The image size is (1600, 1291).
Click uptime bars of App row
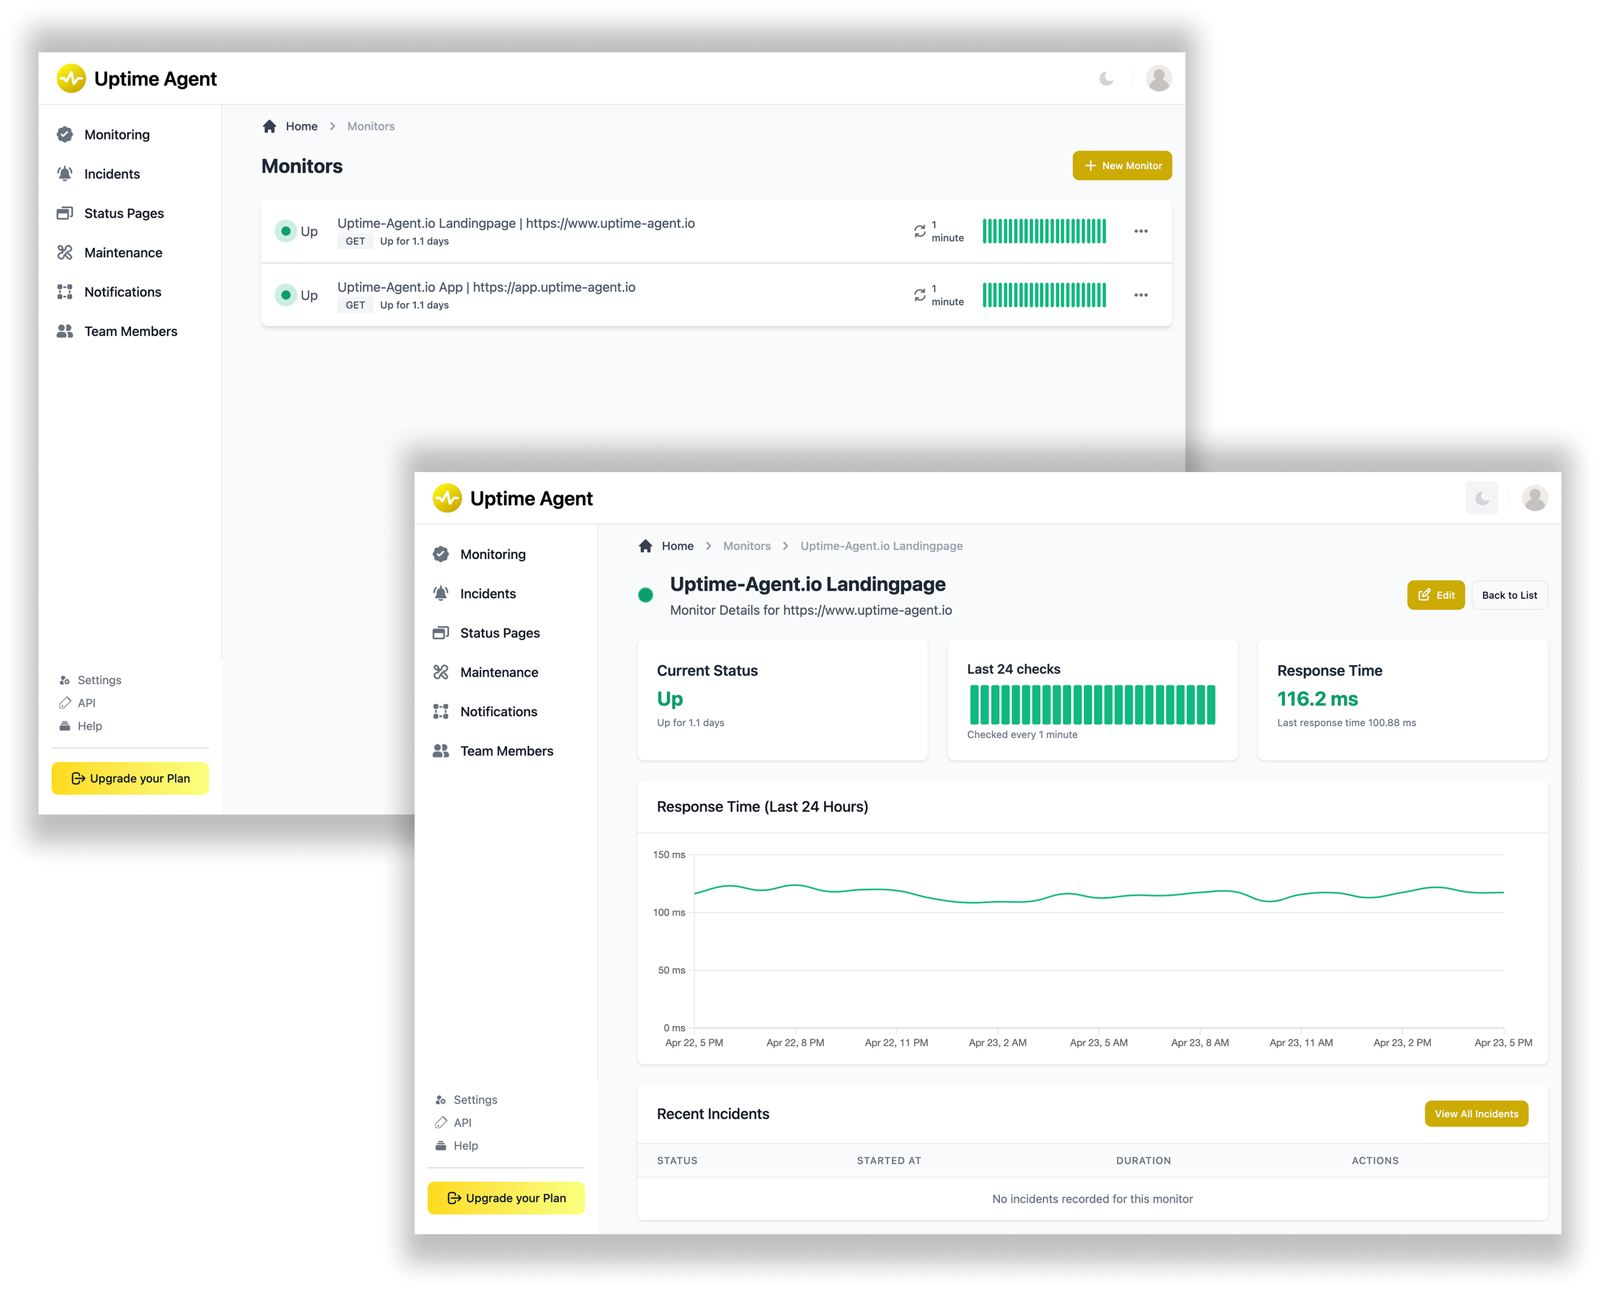click(1044, 295)
